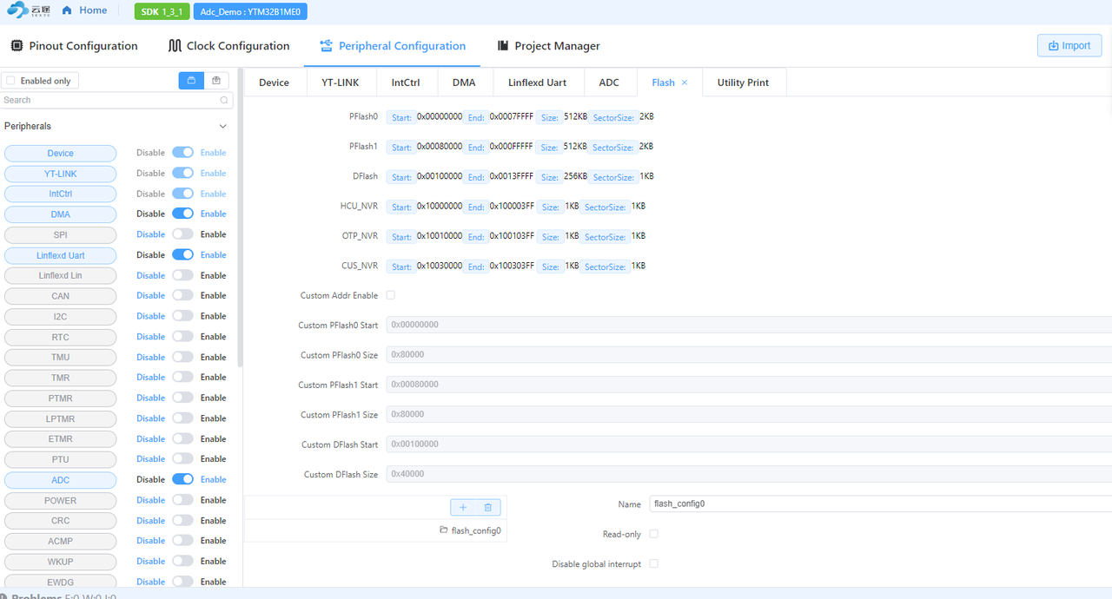Turn off the ADC peripheral switch

pos(182,479)
